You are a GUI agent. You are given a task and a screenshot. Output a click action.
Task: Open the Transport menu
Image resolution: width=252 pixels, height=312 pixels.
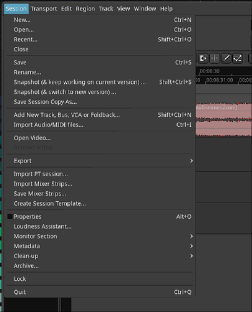(x=44, y=9)
